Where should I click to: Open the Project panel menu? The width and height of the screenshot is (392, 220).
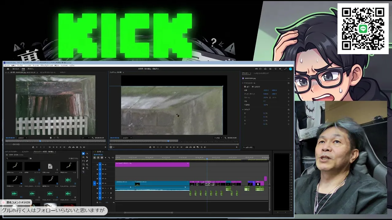[55, 152]
